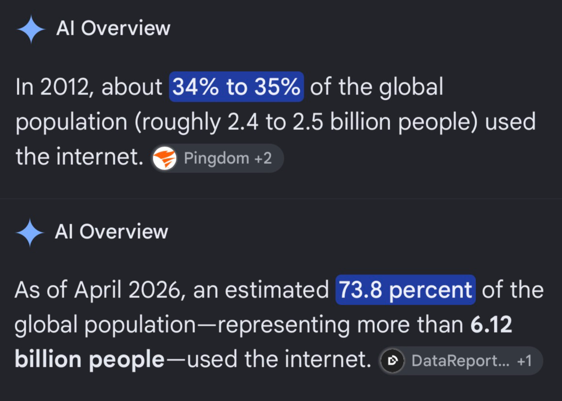This screenshot has height=401, width=562.
Task: Click the top AI Overview sparkle icon
Action: click(x=31, y=29)
